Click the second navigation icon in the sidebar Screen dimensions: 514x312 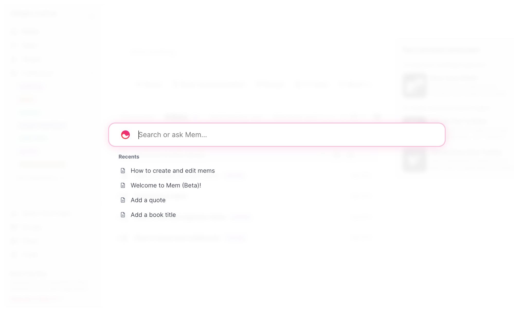pos(14,45)
